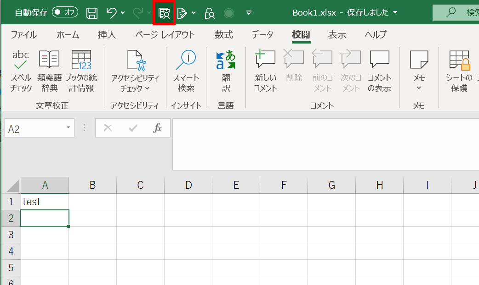Image resolution: width=479 pixels, height=285 pixels.
Task: Run アクセシビリティ チェック
Action: click(135, 71)
